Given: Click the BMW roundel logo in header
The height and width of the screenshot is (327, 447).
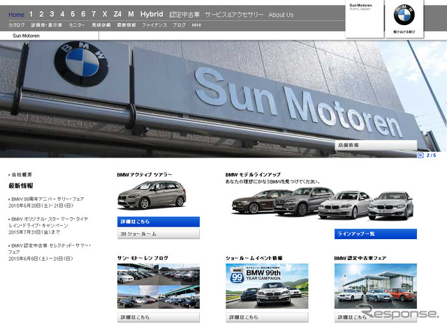Looking at the screenshot, I should [x=404, y=15].
